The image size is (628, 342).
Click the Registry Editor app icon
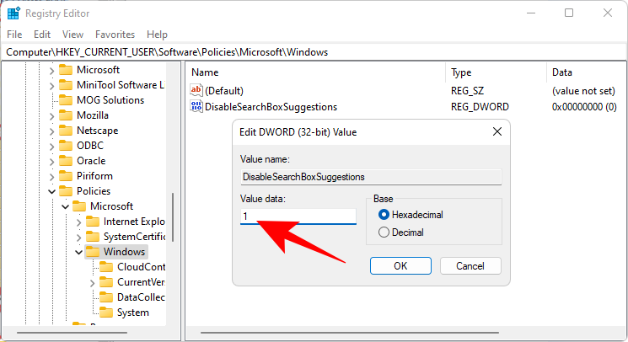click(13, 13)
